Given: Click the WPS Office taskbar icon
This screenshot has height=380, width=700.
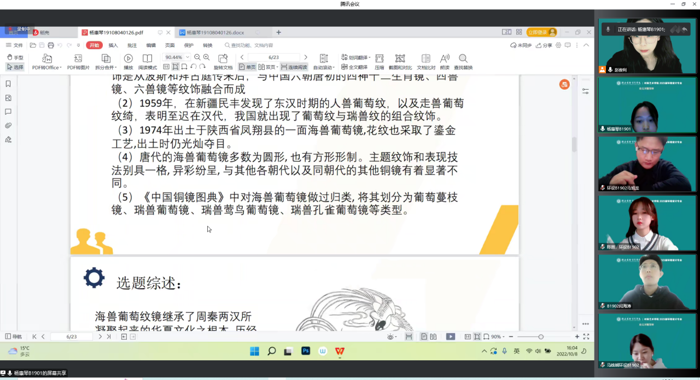Looking at the screenshot, I should pos(340,351).
